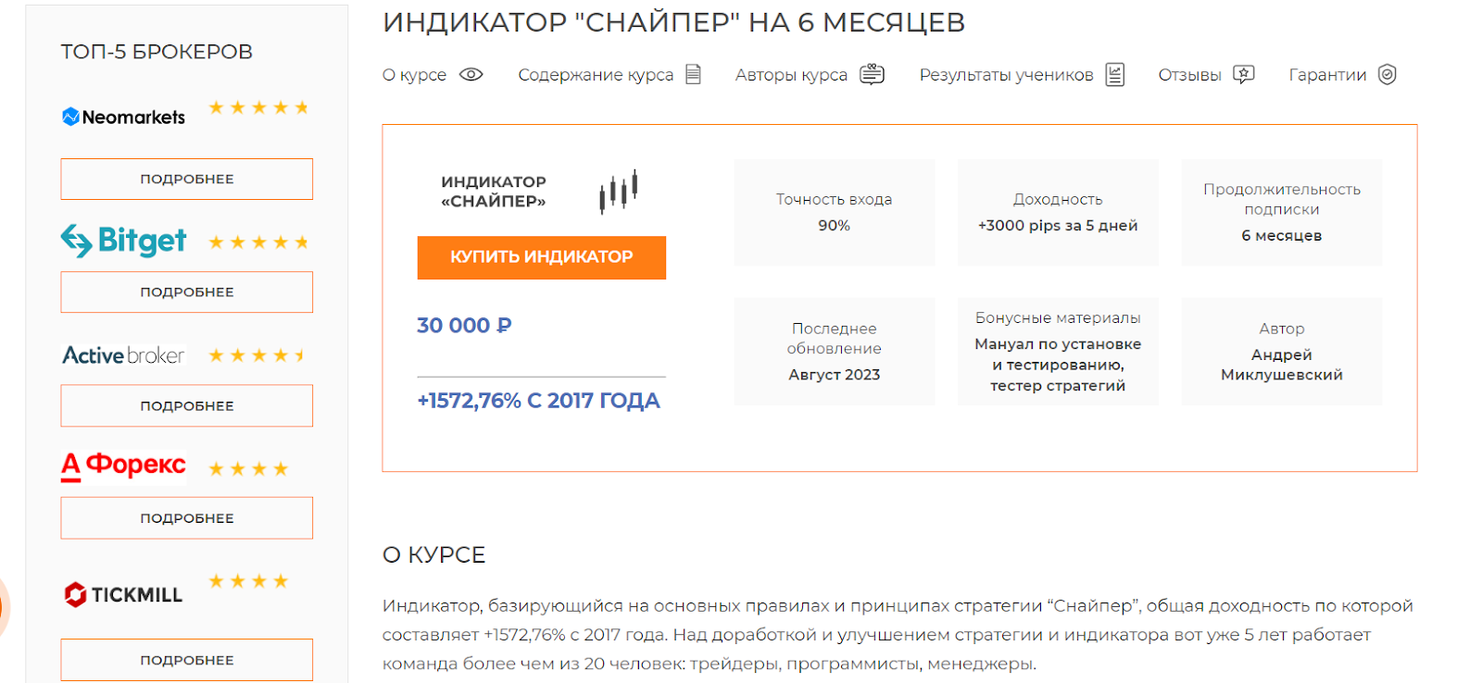This screenshot has height=683, width=1482.
Task: Click the results icon beside 'Результаты учеников'
Action: (1115, 75)
